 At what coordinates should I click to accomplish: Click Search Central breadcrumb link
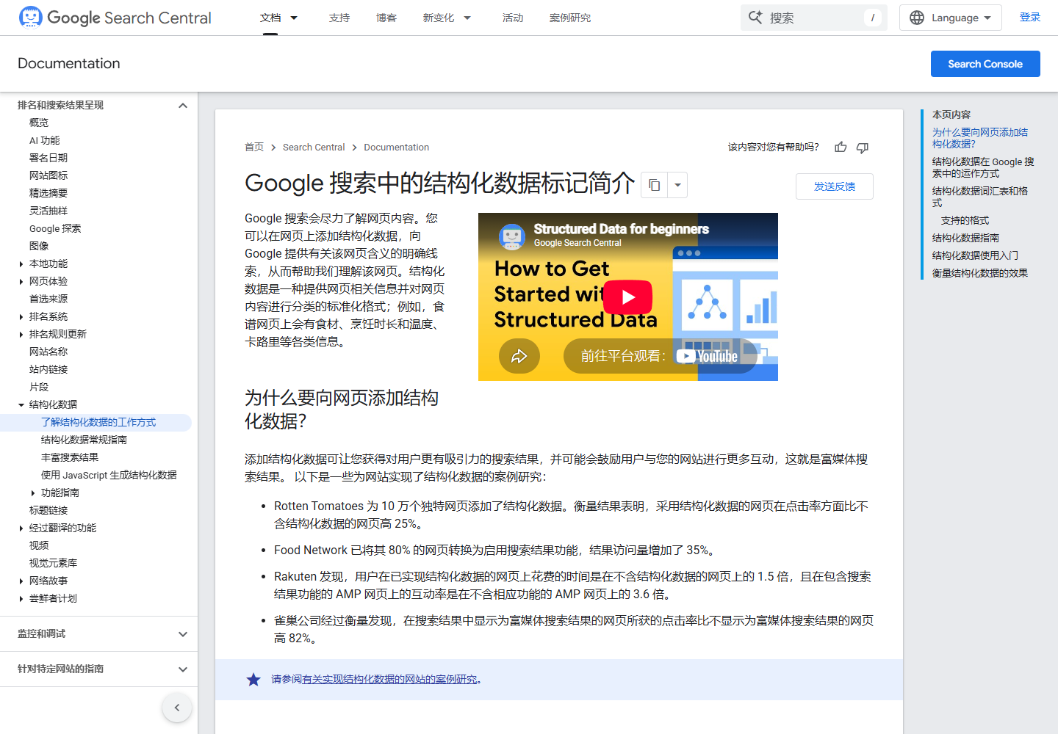tap(314, 148)
